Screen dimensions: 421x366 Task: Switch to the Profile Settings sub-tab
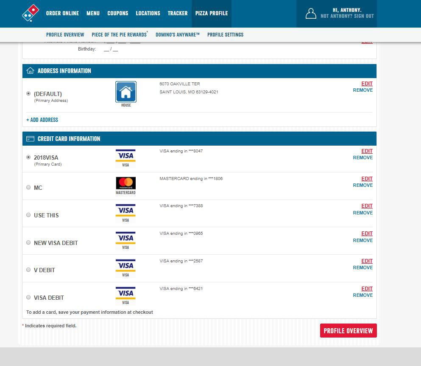[225, 35]
